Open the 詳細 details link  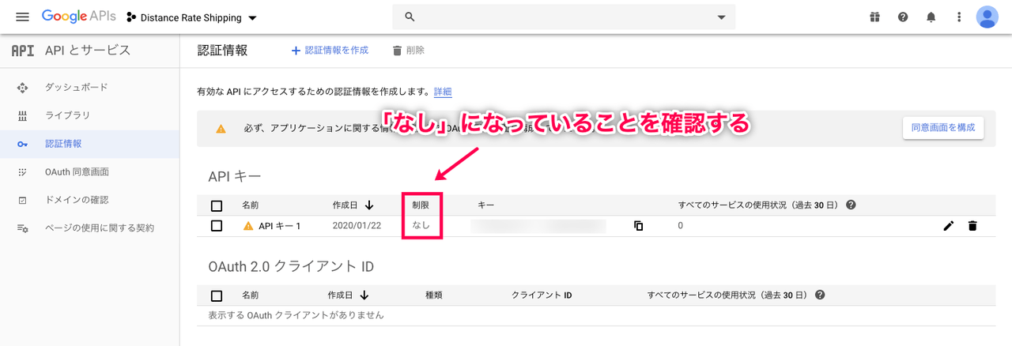[443, 92]
